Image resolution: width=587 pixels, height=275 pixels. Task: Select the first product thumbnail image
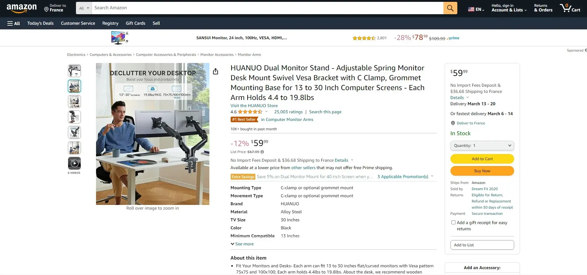point(74,71)
